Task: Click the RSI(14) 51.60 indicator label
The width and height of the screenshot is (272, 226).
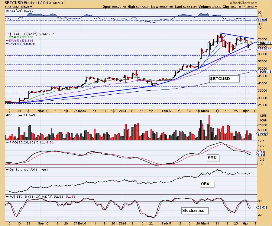Action: [x=21, y=11]
